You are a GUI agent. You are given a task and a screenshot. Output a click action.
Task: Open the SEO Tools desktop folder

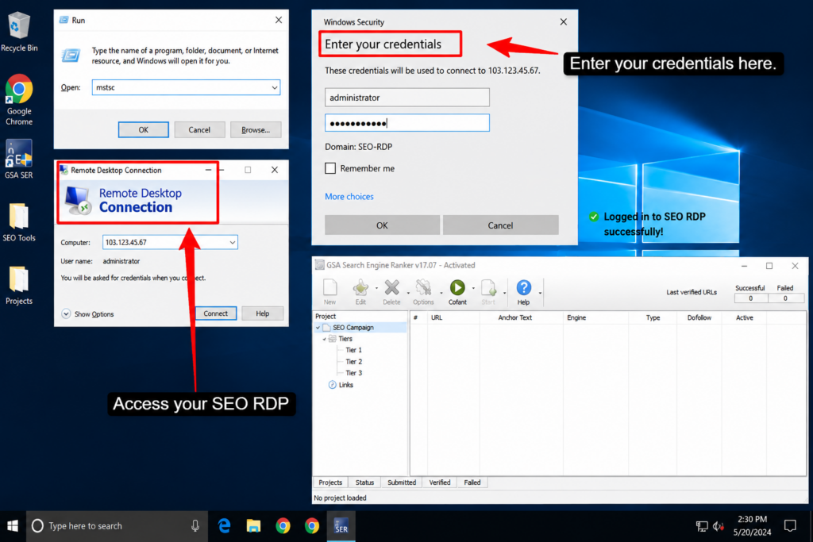point(19,222)
